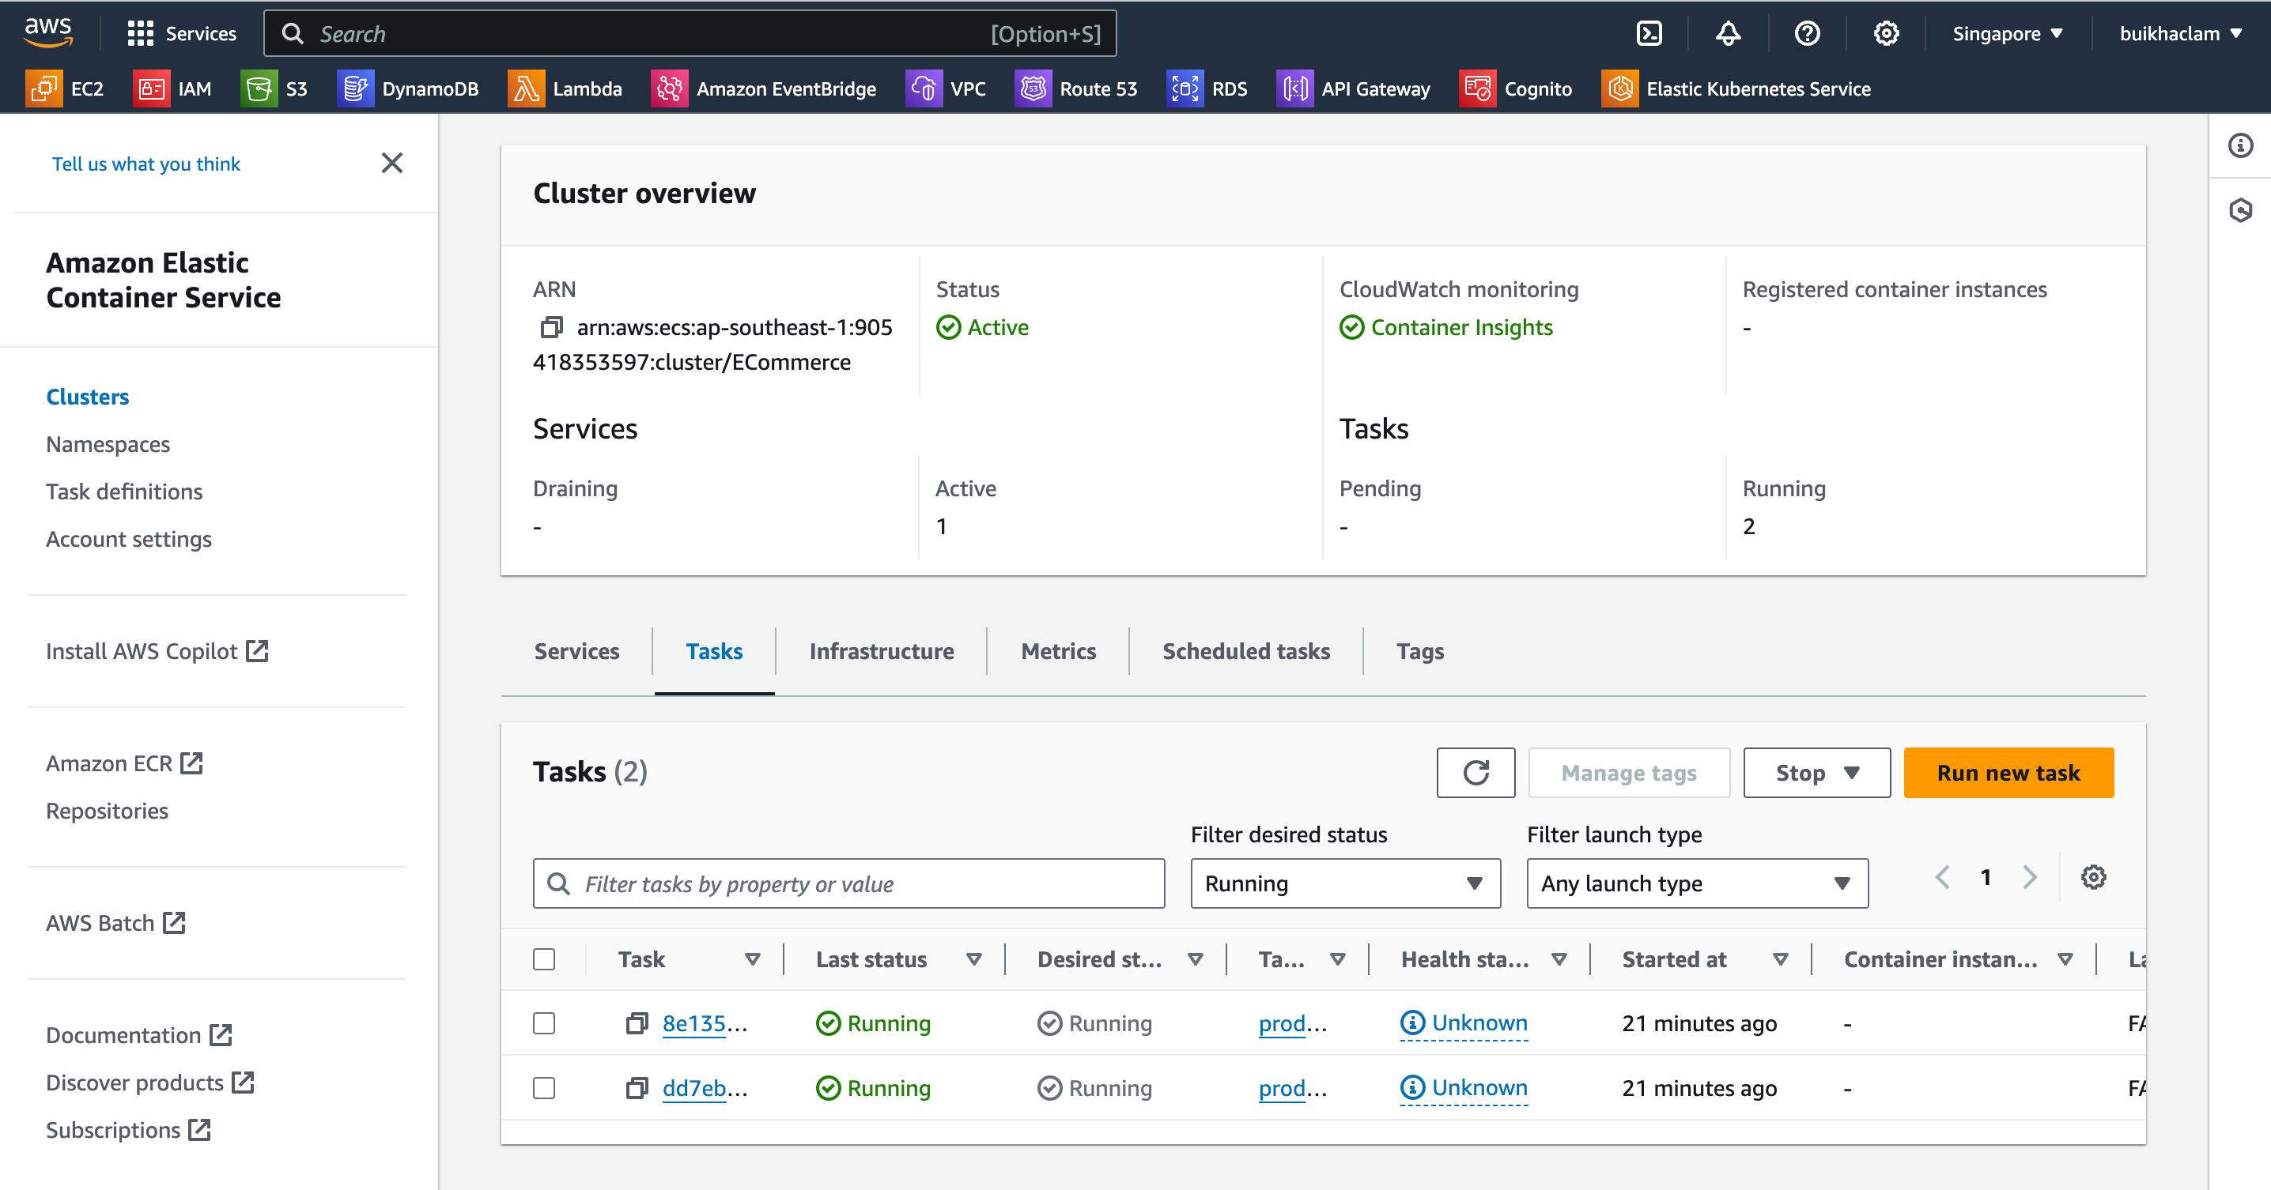Open the VPC shortcut icon
This screenshot has height=1190, width=2271.
pos(924,88)
